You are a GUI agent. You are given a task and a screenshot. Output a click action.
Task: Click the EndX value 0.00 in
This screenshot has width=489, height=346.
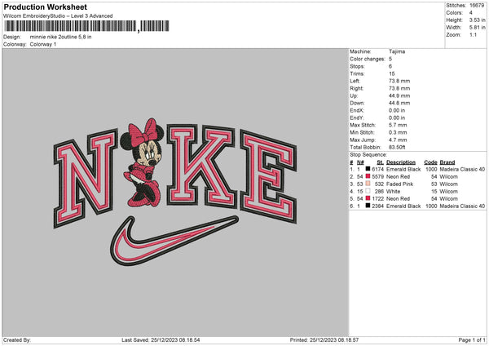[397, 110]
